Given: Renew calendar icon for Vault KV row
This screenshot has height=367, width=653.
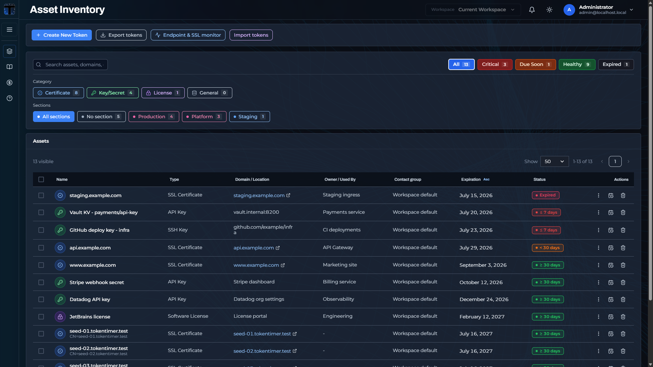Looking at the screenshot, I should click(611, 212).
